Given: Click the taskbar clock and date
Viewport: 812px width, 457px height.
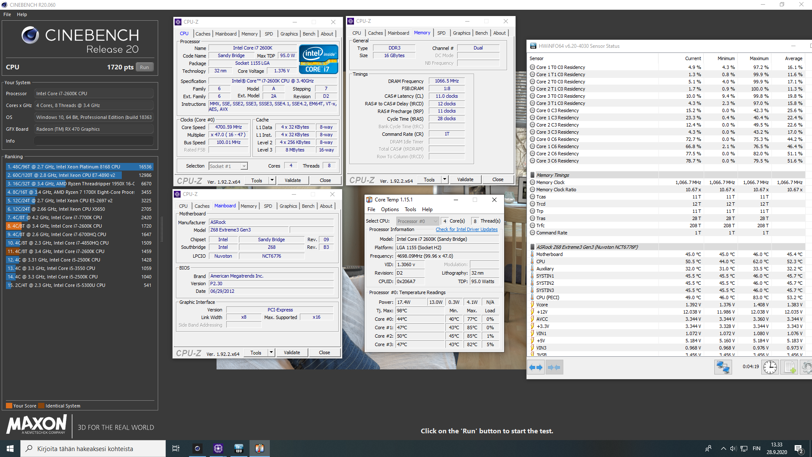Looking at the screenshot, I should (776, 449).
